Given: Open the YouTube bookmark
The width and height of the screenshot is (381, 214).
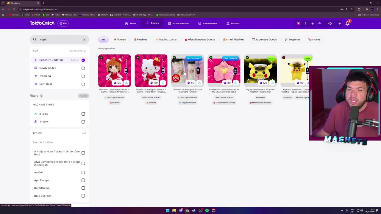Looking at the screenshot, I should tap(14, 15).
